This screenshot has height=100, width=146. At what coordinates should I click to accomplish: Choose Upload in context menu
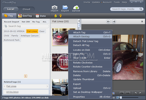(90, 88)
